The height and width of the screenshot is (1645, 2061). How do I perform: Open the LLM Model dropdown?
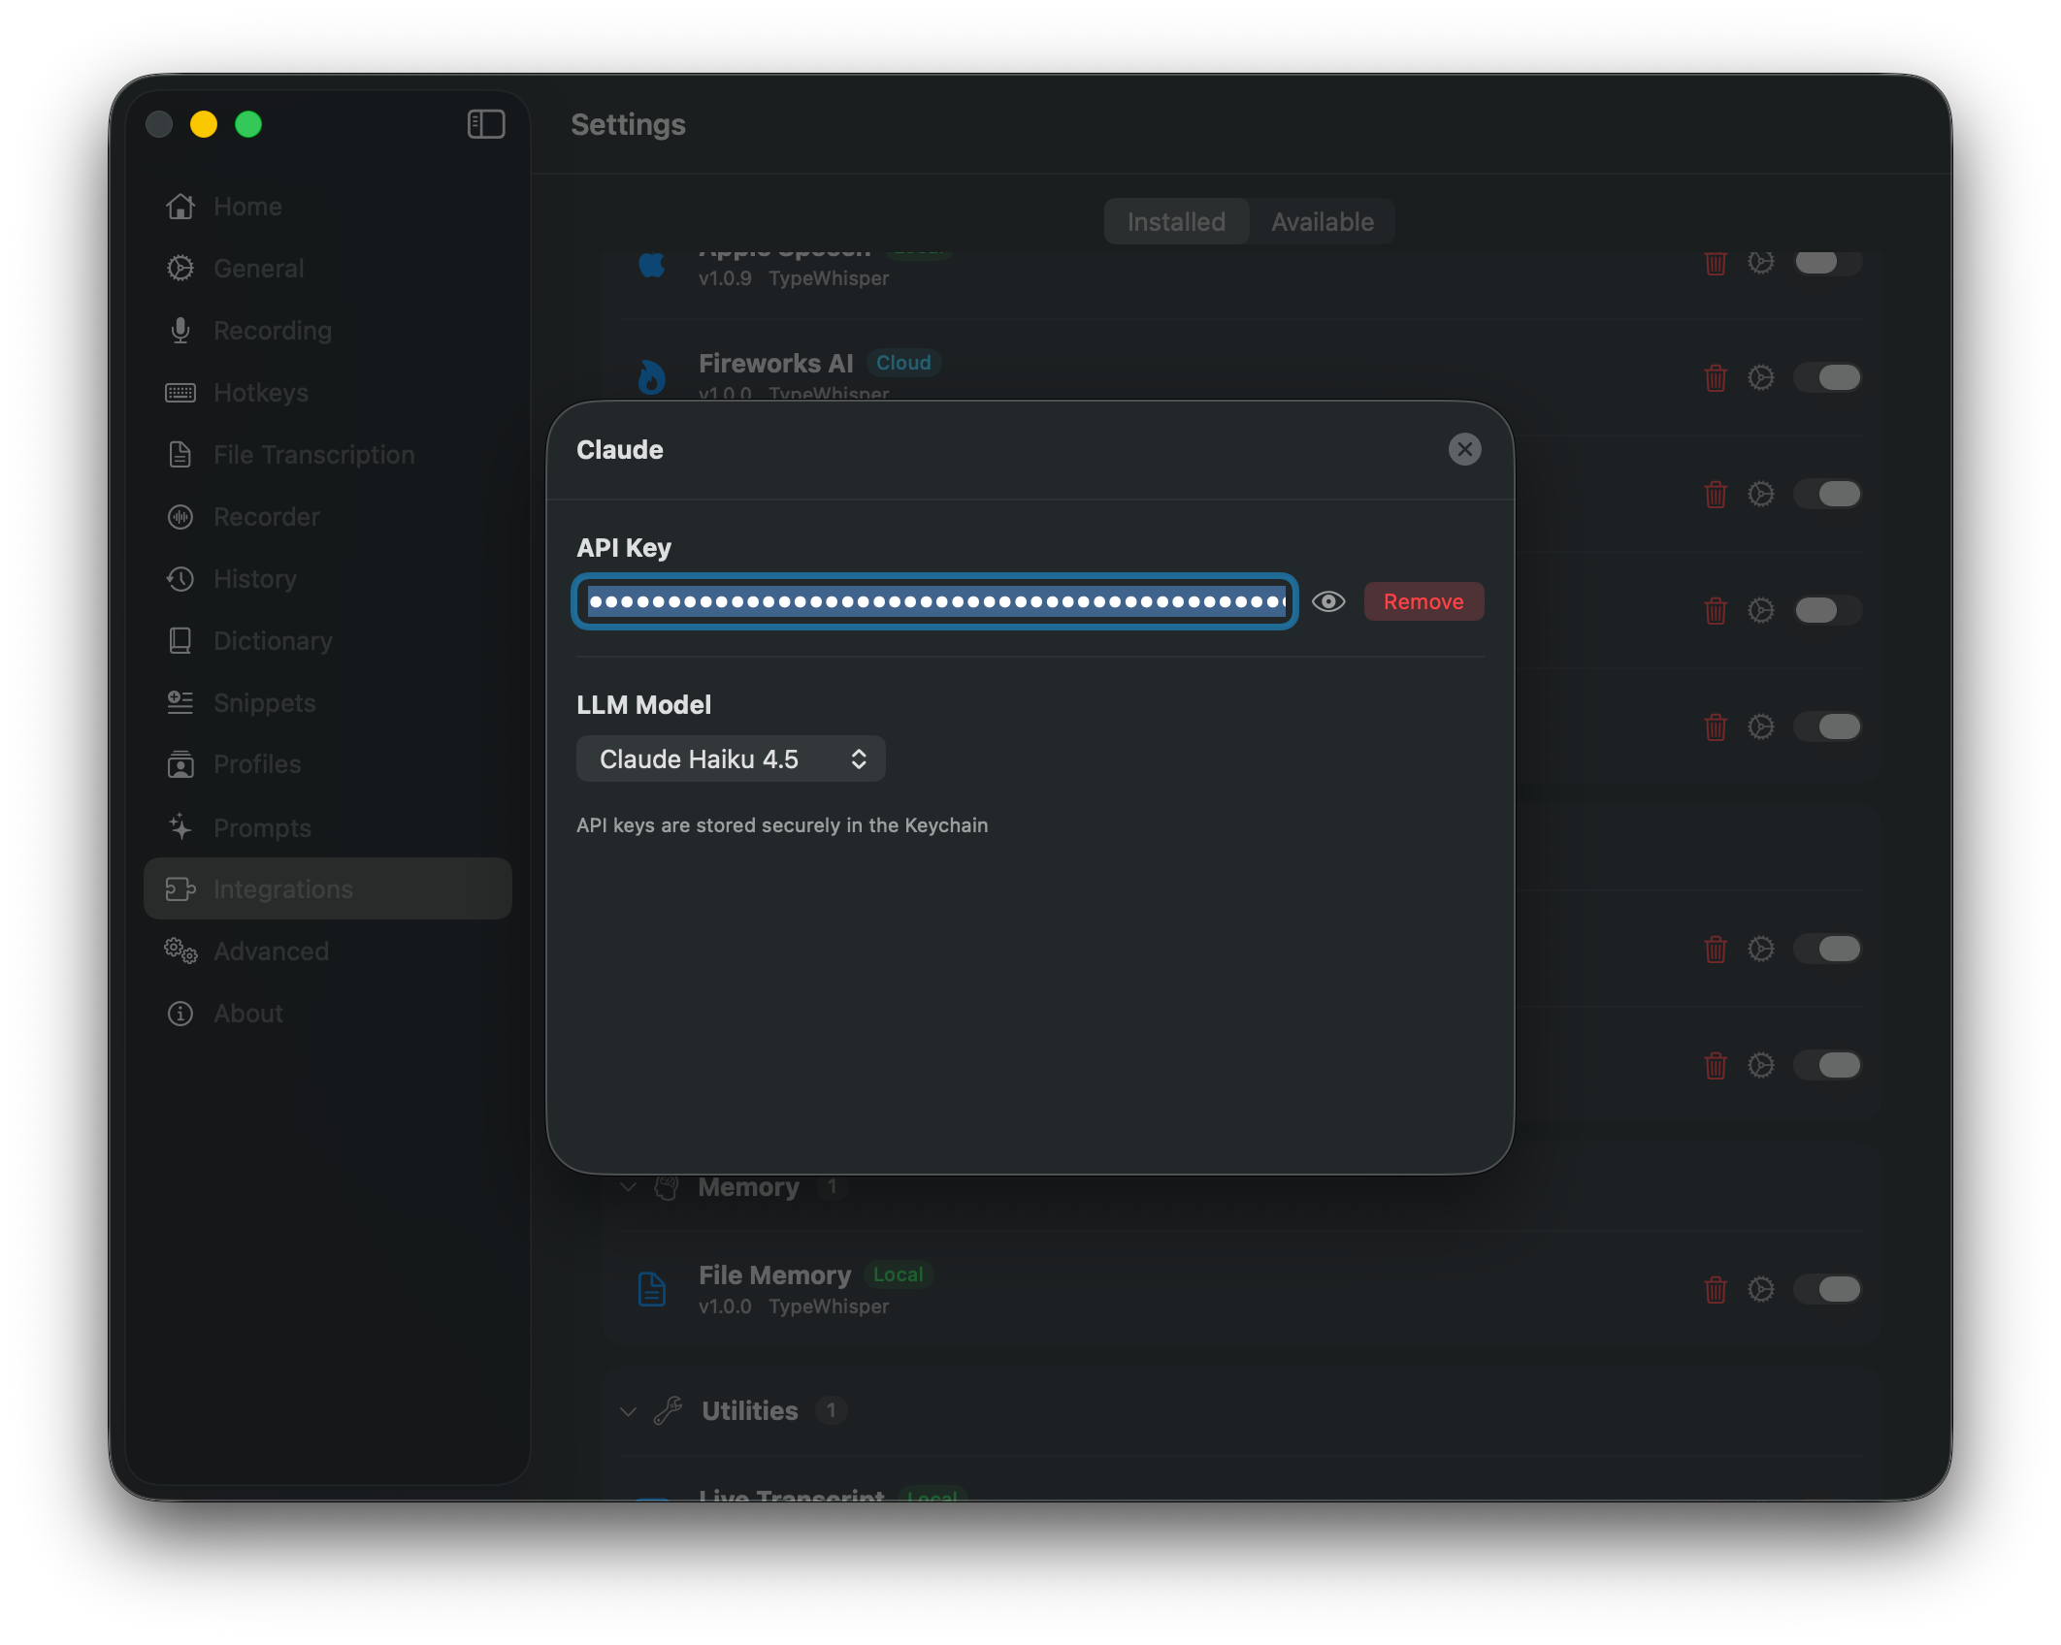[x=731, y=758]
